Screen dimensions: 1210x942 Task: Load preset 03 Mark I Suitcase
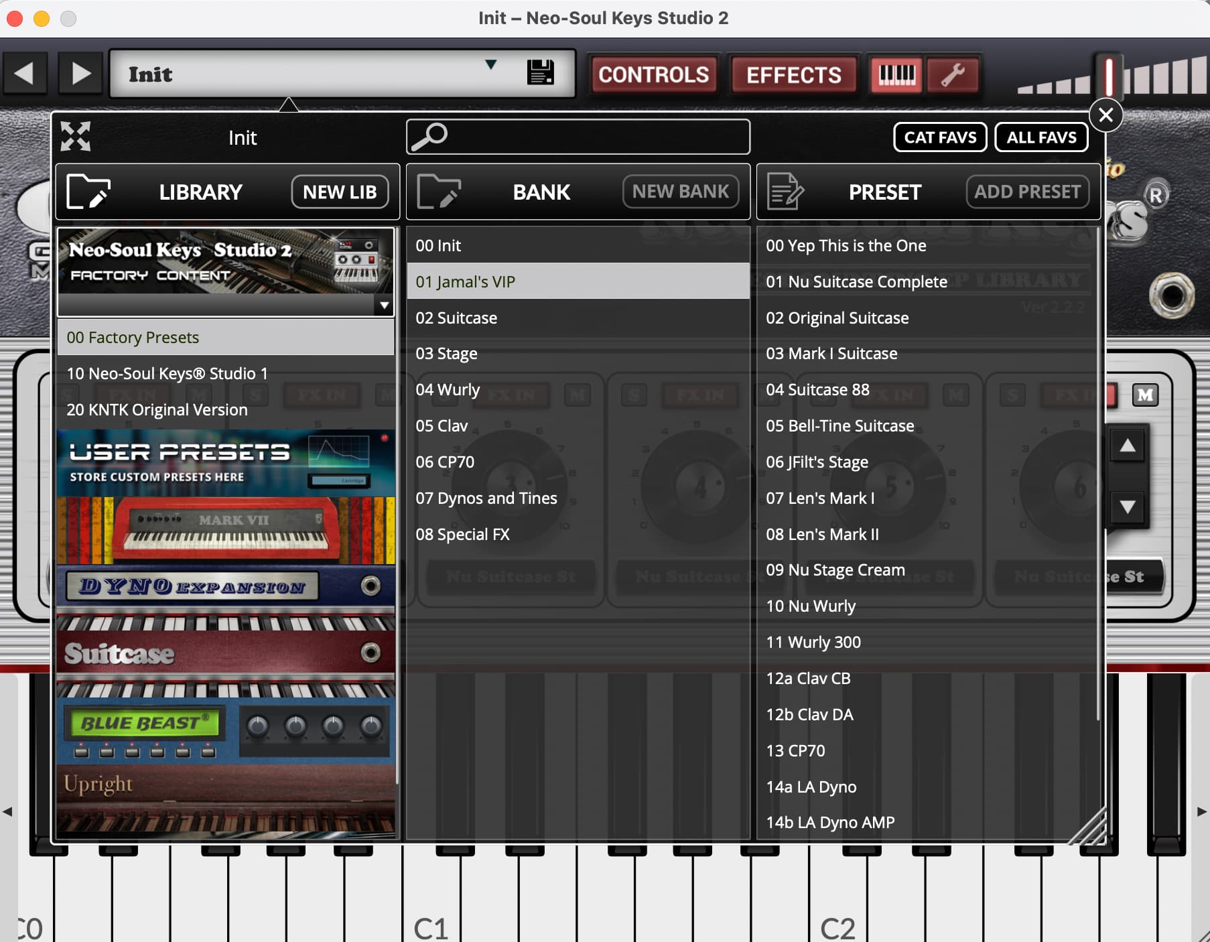(927, 353)
